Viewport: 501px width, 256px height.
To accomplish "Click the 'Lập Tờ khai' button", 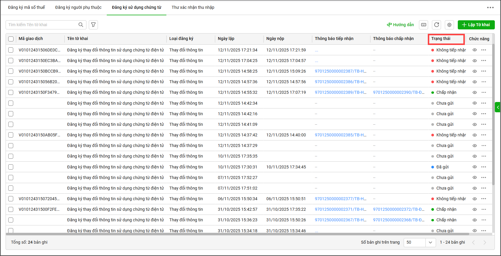I will click(476, 25).
